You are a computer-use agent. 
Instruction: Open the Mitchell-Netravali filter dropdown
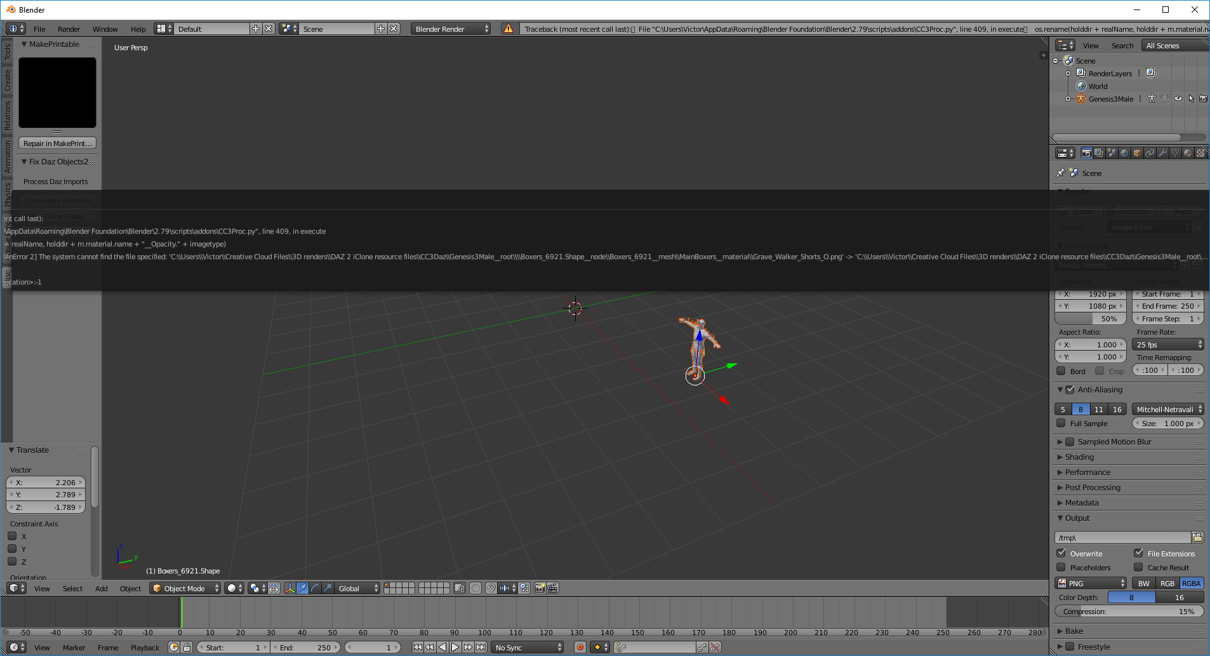point(1168,409)
